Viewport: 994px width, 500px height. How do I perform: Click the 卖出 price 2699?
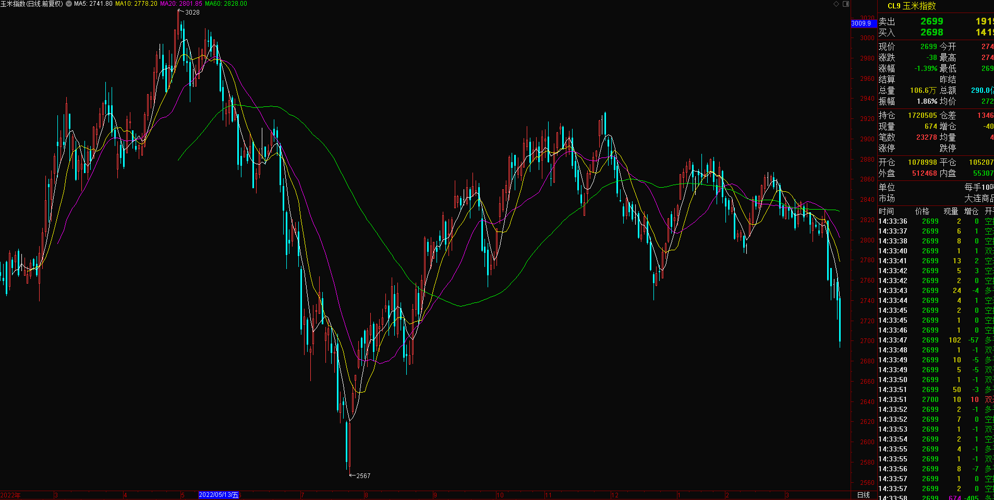tap(931, 21)
